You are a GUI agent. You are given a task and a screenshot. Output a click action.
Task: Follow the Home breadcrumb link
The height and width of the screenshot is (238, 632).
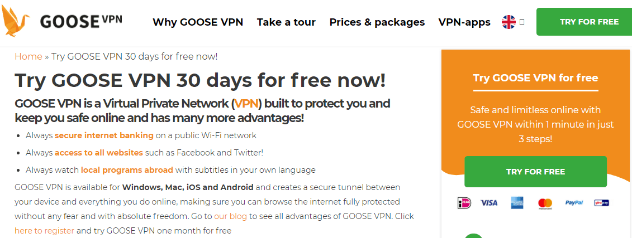28,56
